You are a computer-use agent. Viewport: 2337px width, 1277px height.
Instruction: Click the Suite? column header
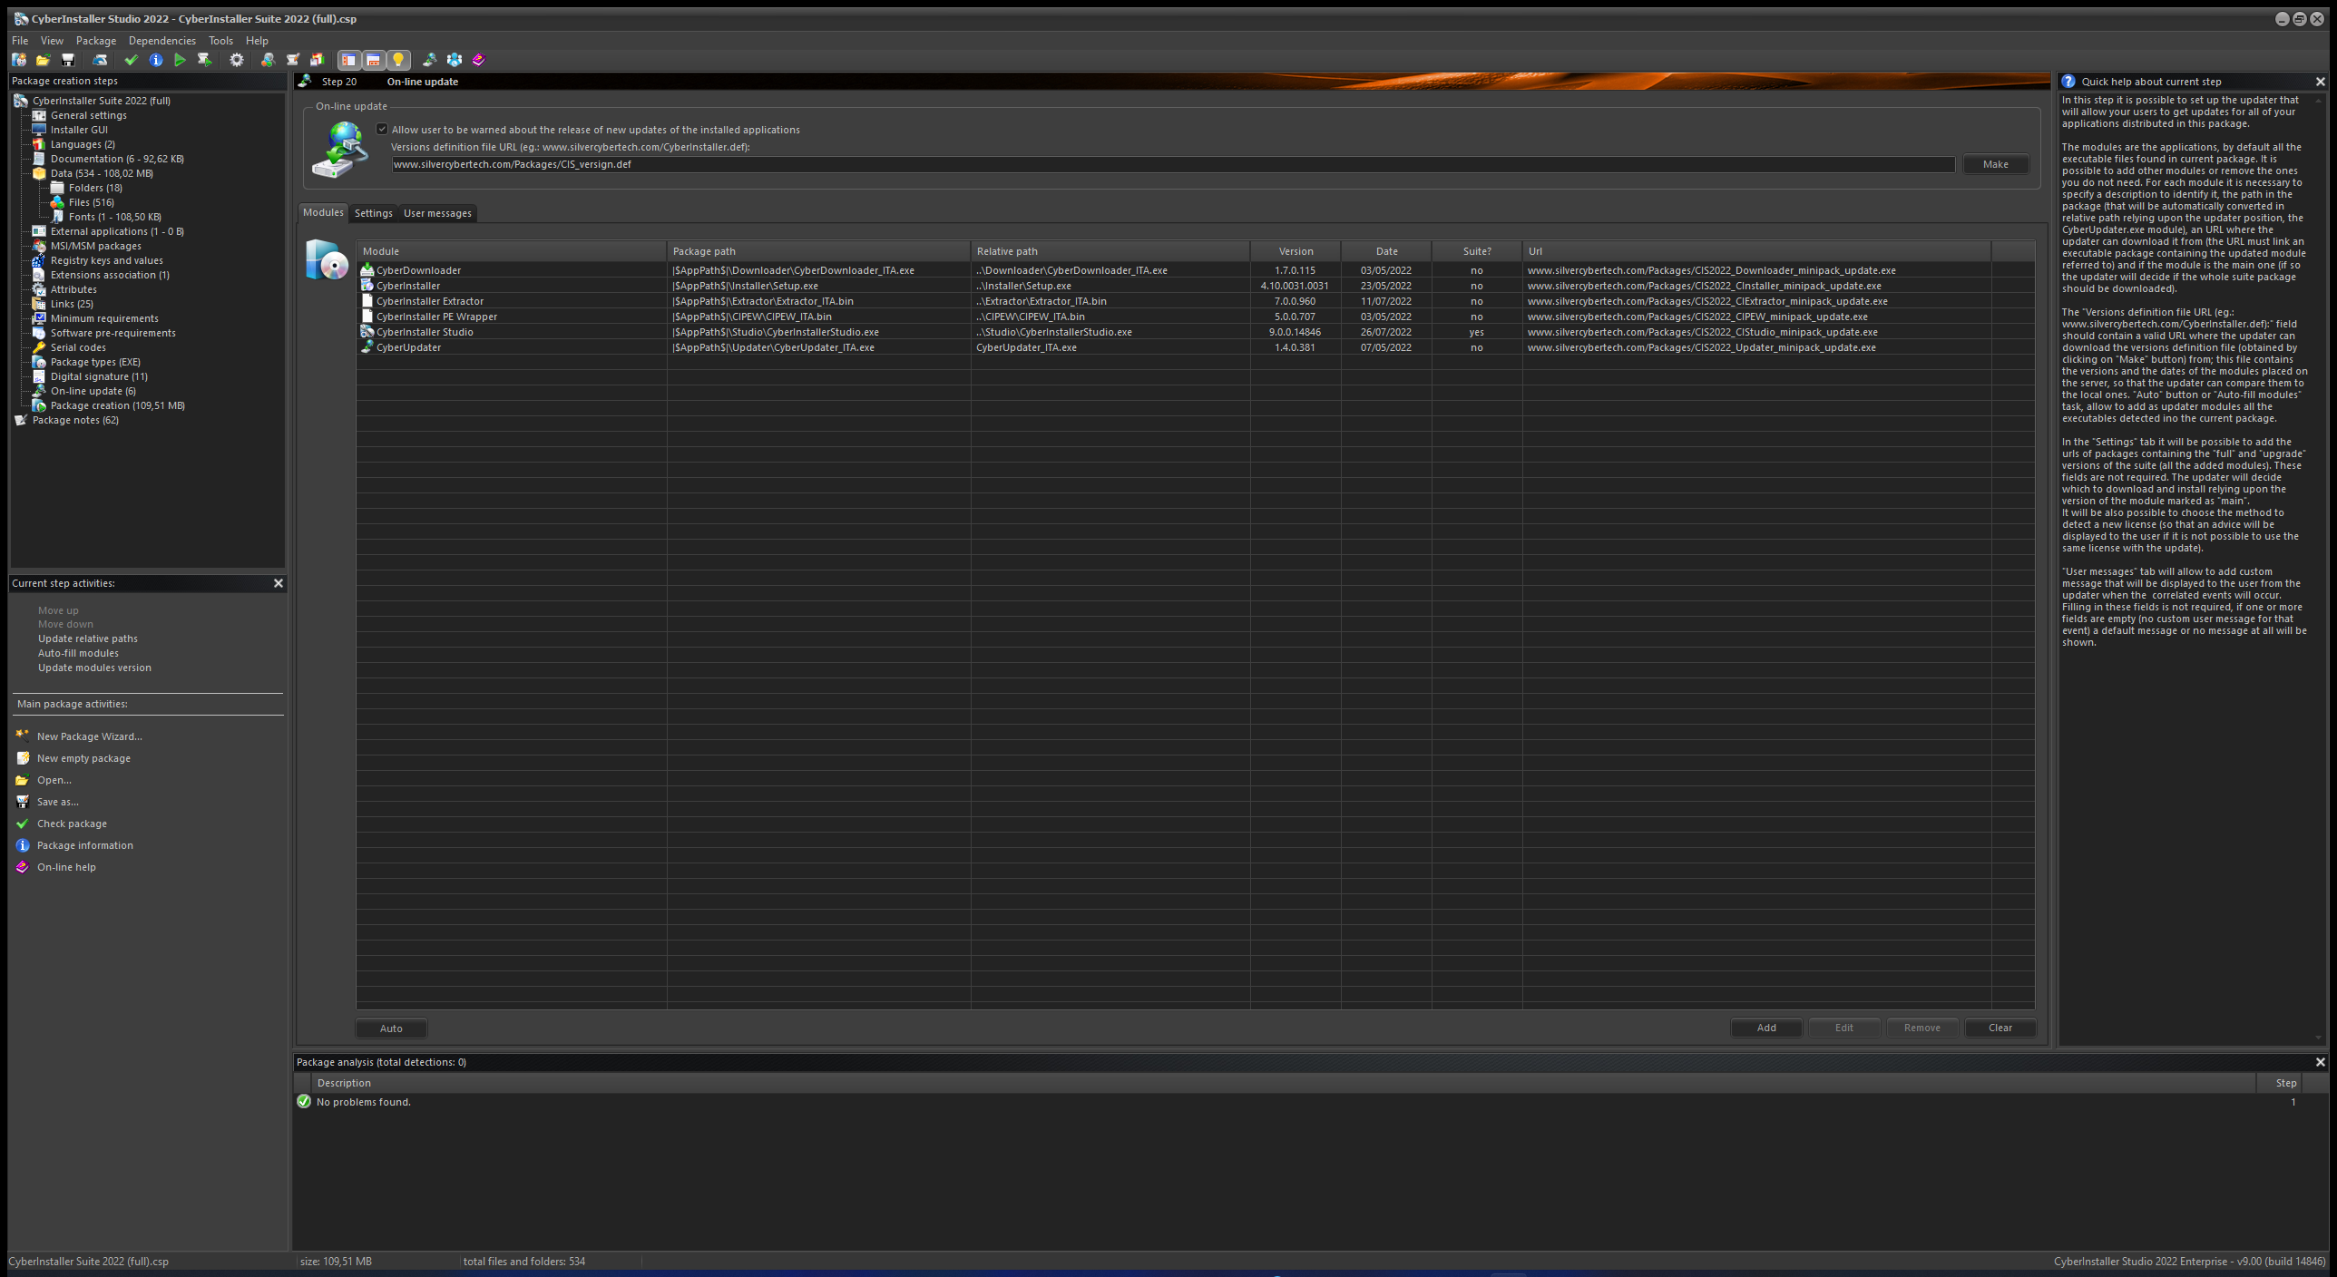pyautogui.click(x=1477, y=251)
